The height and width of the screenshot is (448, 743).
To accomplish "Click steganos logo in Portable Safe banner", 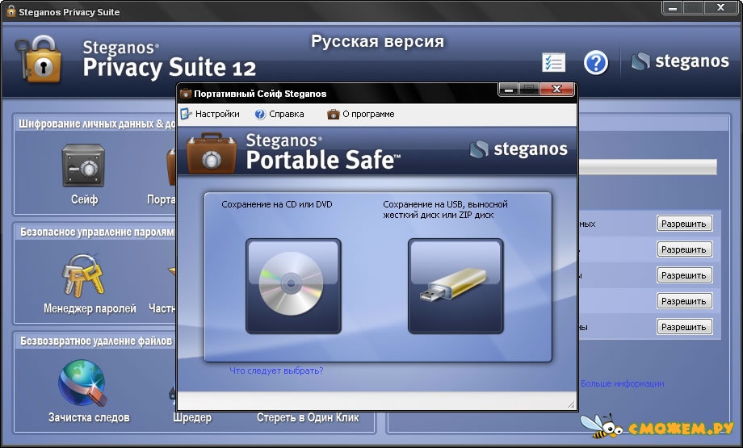I will (518, 149).
